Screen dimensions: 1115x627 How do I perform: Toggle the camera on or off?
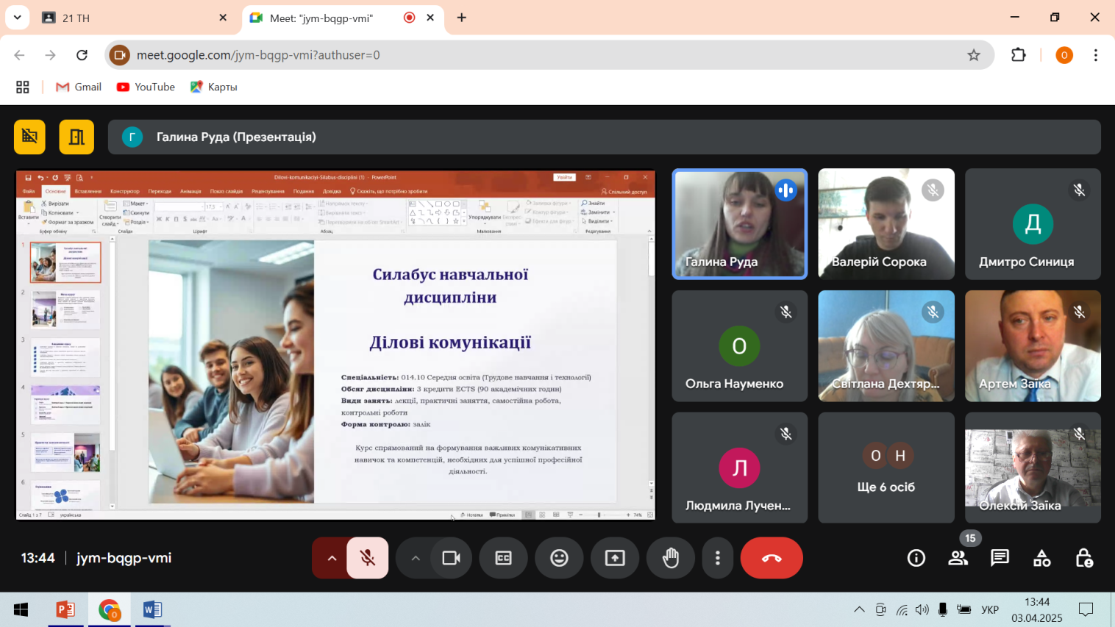(x=451, y=558)
